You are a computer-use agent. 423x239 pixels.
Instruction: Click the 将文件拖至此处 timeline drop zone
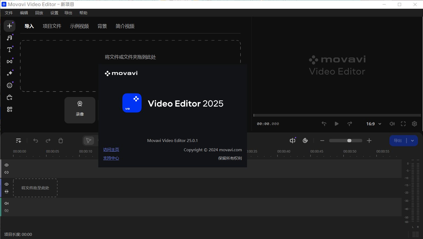coord(35,188)
